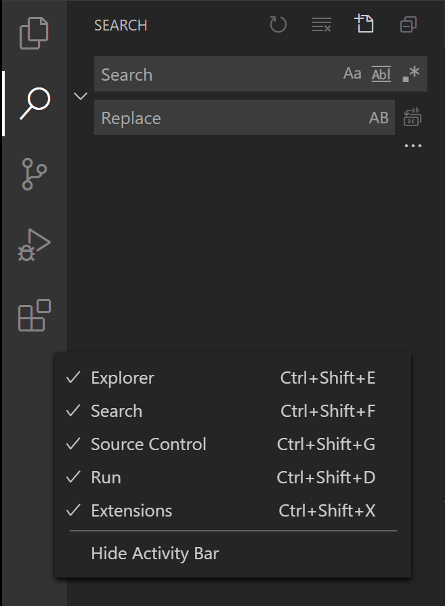Collapse all search results
This screenshot has height=606, width=445.
pyautogui.click(x=408, y=24)
